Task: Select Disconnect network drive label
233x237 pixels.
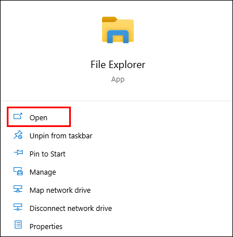Action: pos(71,208)
